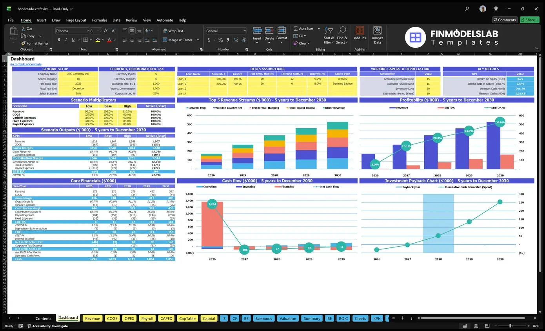Click the green Share button
545x331 pixels.
(x=529, y=20)
